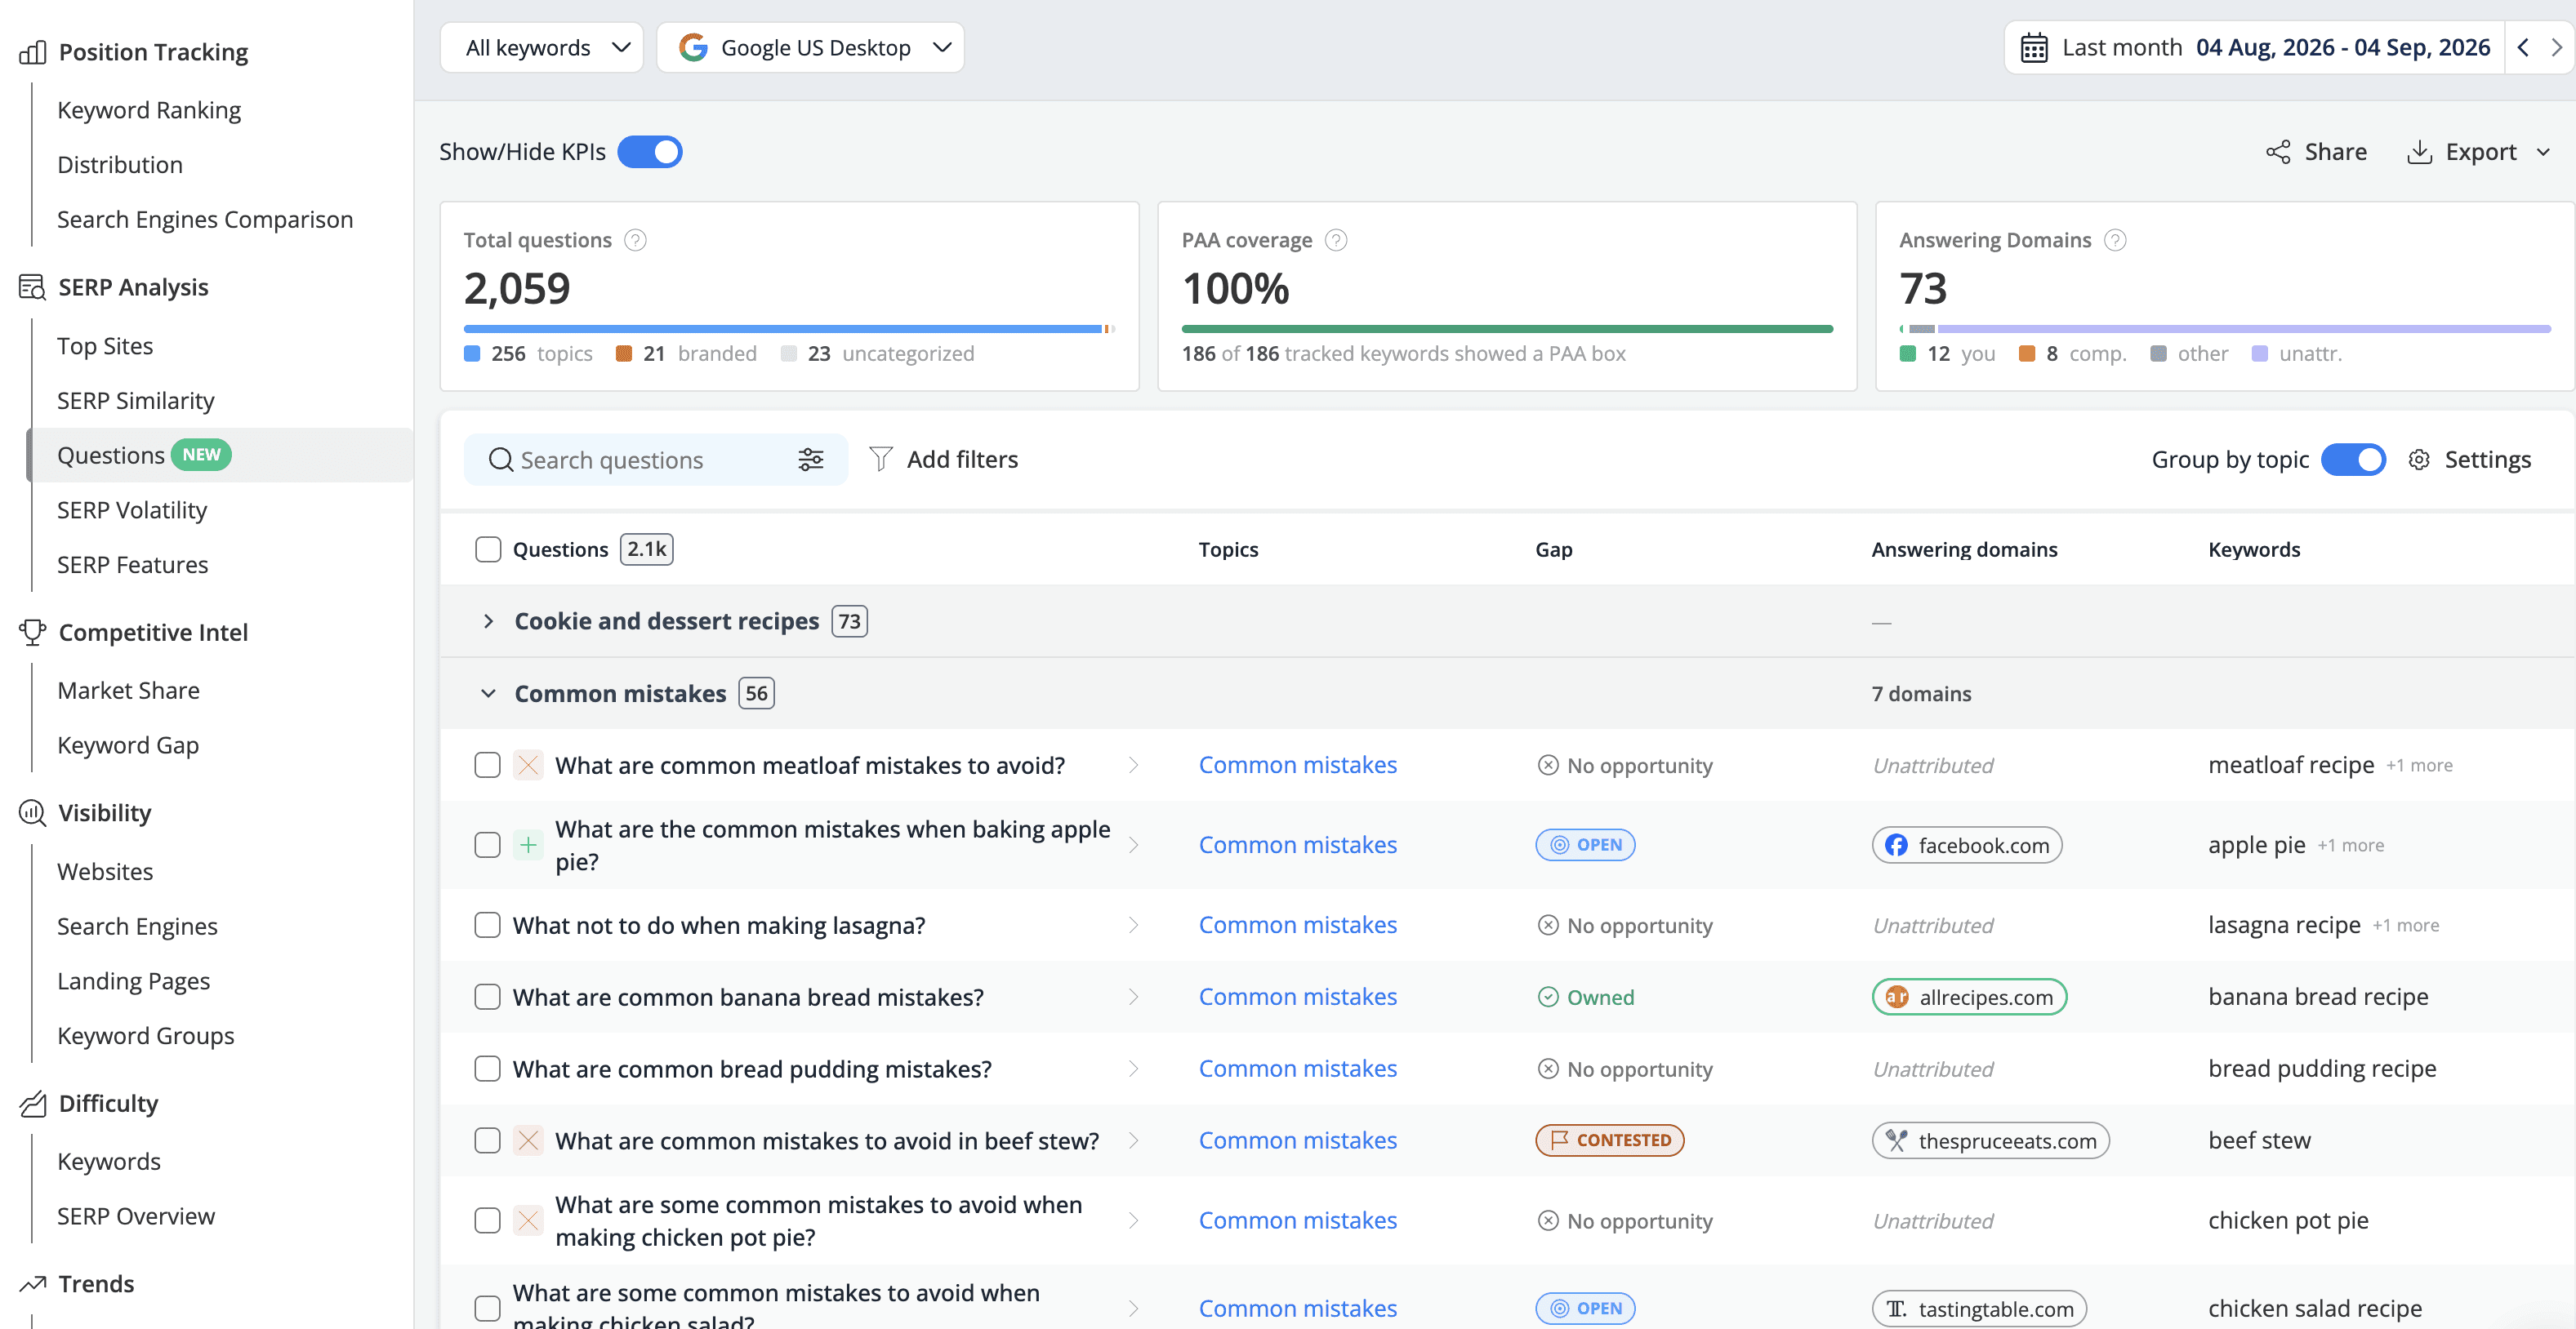Viewport: 2576px width, 1329px height.
Task: Click the Position Tracking bar chart icon
Action: (x=32, y=52)
